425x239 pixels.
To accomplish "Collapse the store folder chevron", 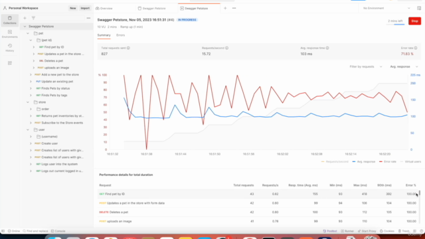I will pyautogui.click(x=28, y=102).
